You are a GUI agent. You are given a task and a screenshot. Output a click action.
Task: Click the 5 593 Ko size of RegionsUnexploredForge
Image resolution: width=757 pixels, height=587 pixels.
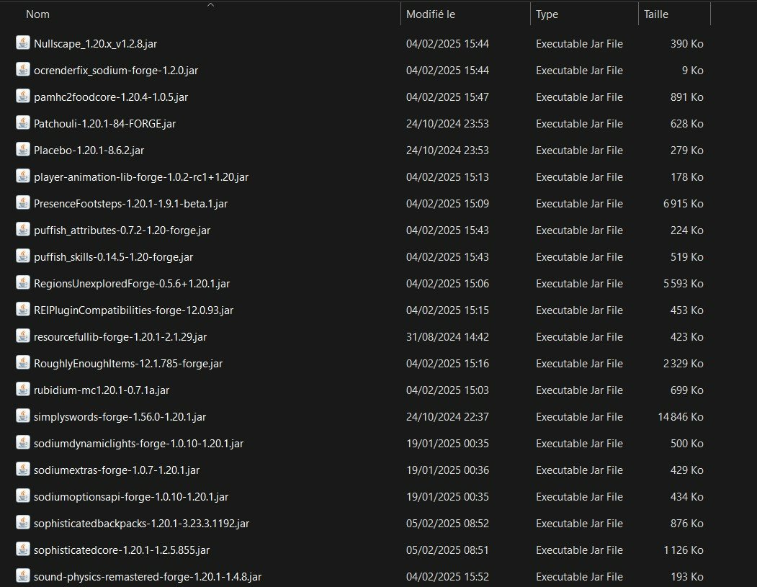(683, 283)
